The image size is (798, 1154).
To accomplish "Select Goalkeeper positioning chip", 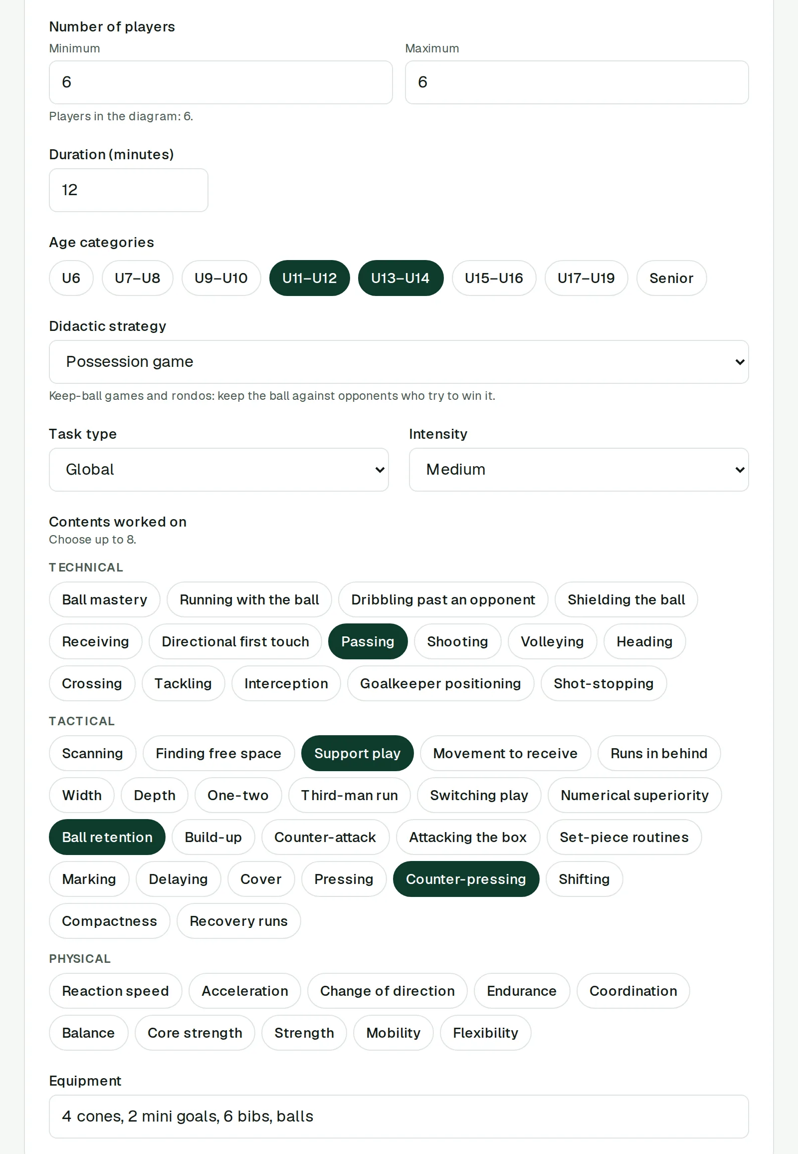I will (x=440, y=684).
